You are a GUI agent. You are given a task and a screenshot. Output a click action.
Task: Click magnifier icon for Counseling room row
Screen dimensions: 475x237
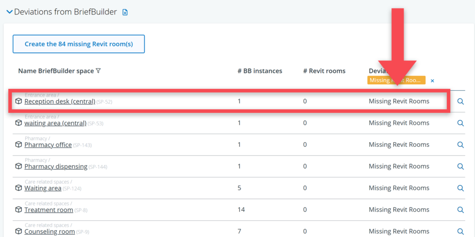(461, 231)
